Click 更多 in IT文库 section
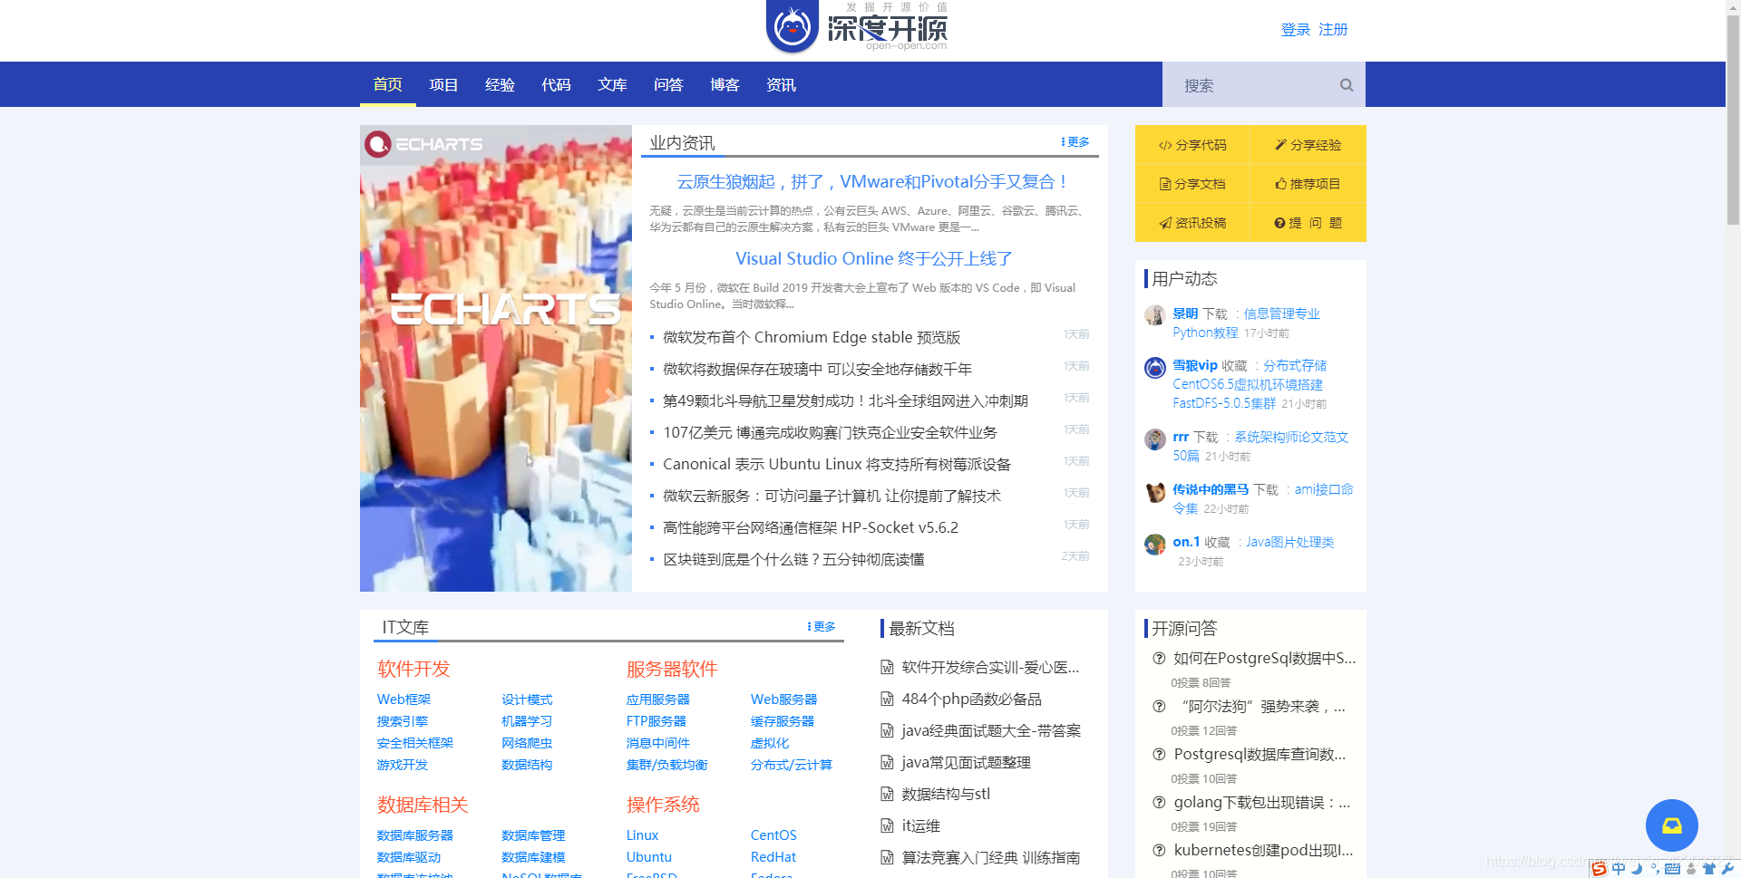This screenshot has width=1741, height=878. point(822,627)
